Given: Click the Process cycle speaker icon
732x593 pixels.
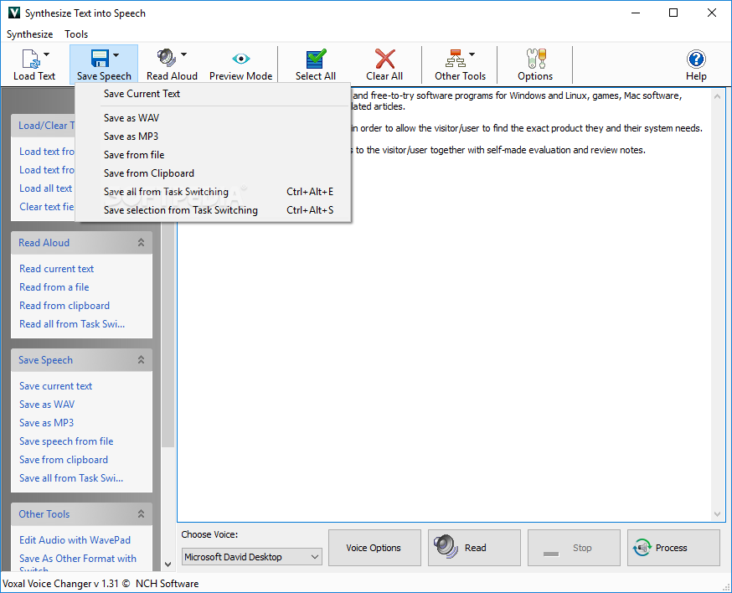Looking at the screenshot, I should click(x=642, y=547).
